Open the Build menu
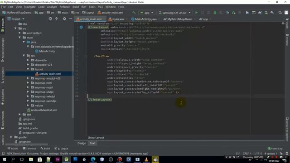The image size is (290, 163). coord(76,7)
